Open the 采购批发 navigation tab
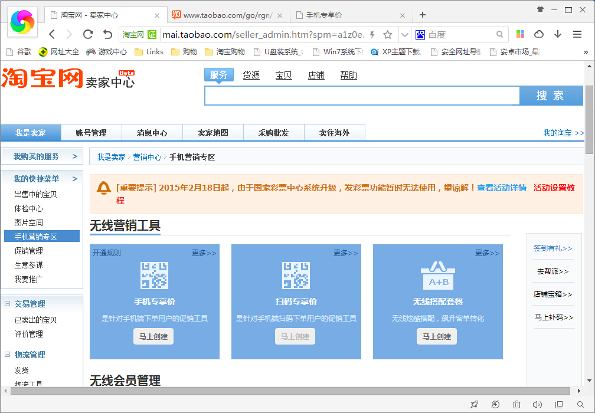This screenshot has height=413, width=595. 274,133
